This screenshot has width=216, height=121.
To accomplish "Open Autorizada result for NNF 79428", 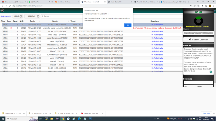I will pyautogui.click(x=157, y=31).
